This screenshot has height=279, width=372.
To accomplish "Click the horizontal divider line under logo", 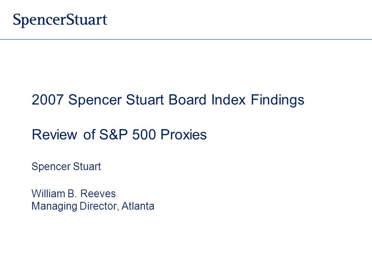I will [x=186, y=39].
